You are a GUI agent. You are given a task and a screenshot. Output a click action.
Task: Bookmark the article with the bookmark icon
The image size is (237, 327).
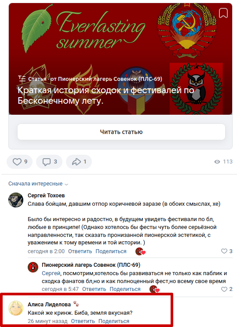point(223,13)
